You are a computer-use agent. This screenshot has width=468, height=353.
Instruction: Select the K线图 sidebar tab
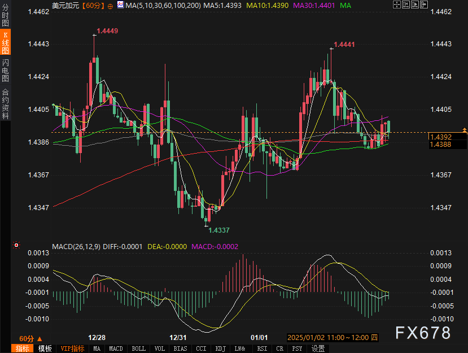(6, 42)
